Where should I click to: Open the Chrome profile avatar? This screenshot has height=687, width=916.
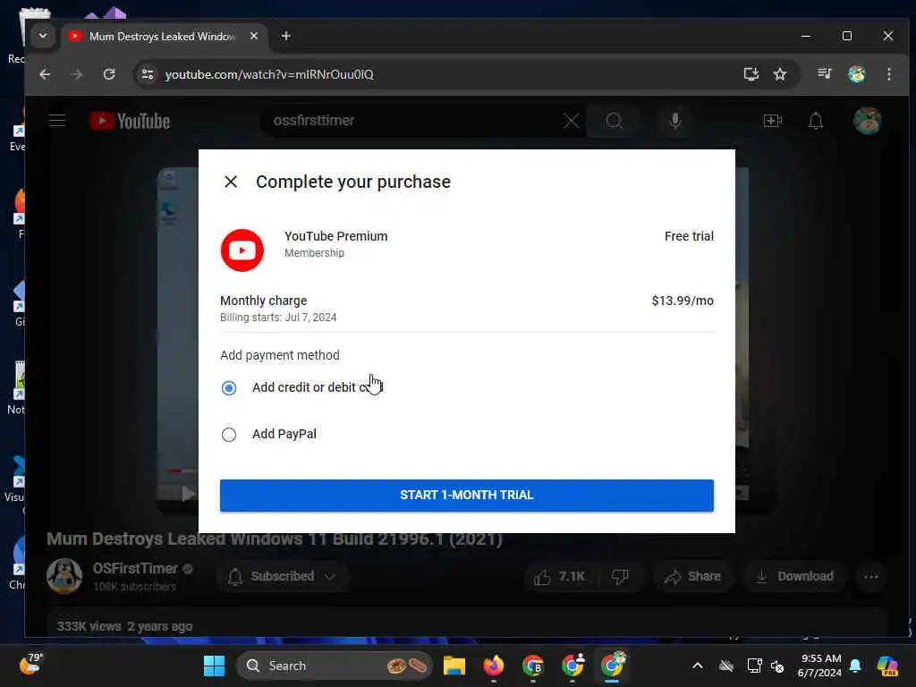pos(856,74)
